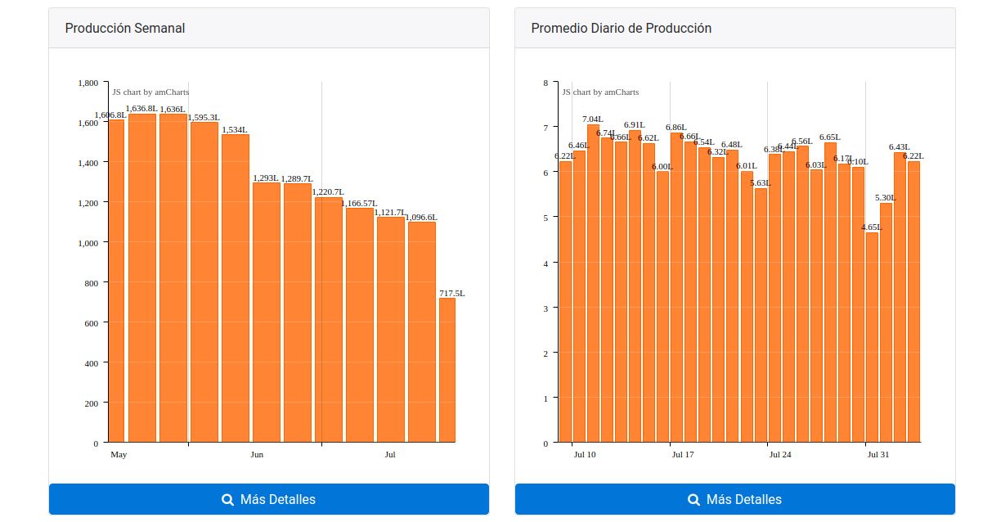Screen dimensions: 992x522
Task: Click the Jul 24 axis label
Action: coord(780,454)
